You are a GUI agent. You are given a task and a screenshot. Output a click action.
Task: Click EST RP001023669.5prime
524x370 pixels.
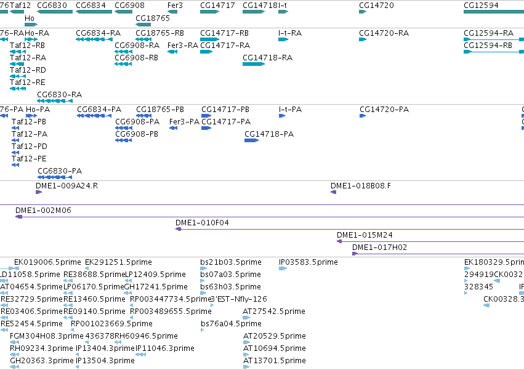coord(111,324)
